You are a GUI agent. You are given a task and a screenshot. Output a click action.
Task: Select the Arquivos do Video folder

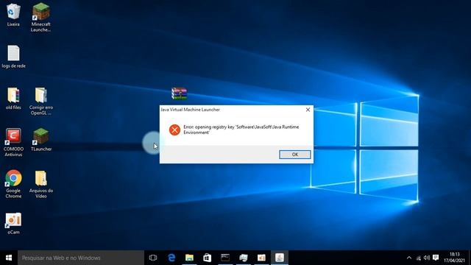pos(41,184)
